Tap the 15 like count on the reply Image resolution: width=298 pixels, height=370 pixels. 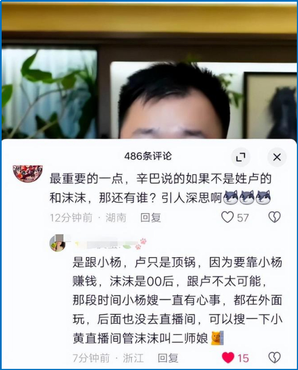(x=243, y=358)
